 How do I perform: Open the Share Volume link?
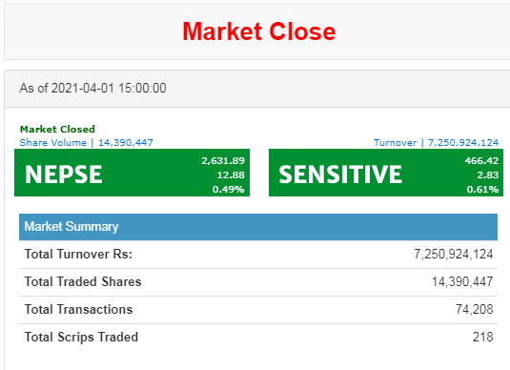86,142
